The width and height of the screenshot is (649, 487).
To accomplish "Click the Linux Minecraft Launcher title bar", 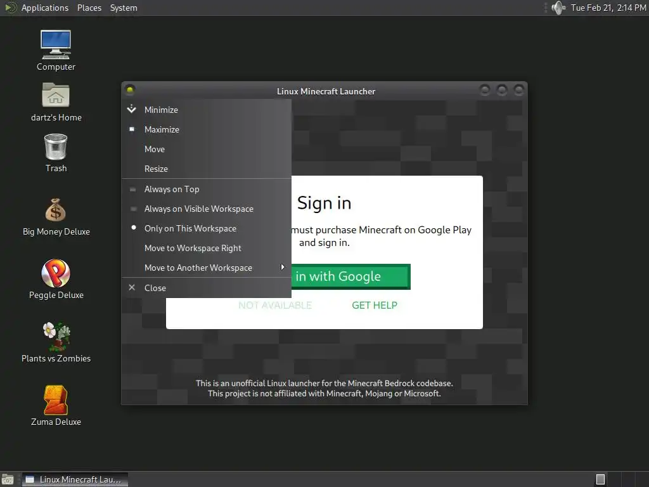I will click(x=326, y=91).
